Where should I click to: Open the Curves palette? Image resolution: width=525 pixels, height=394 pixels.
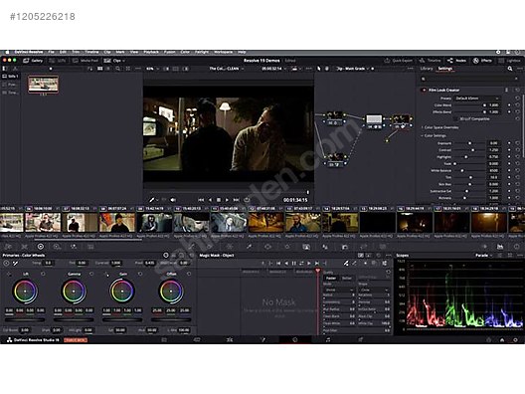tap(191, 247)
